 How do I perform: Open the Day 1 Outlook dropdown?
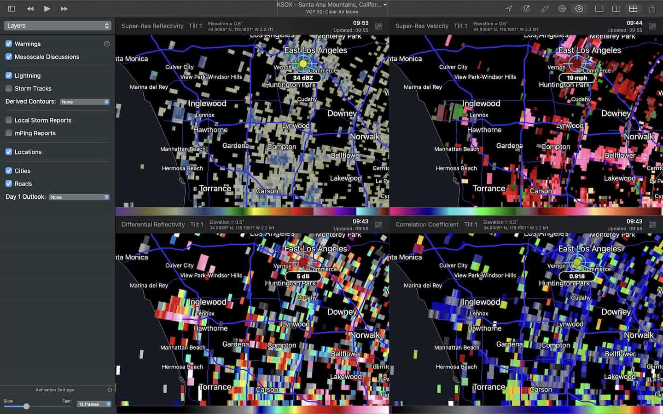(x=79, y=197)
